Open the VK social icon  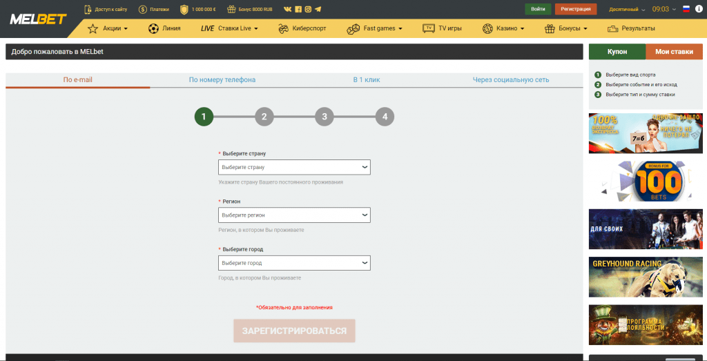click(288, 9)
